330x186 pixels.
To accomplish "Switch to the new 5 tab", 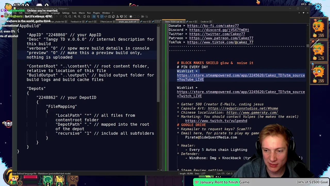I will point(91,22).
